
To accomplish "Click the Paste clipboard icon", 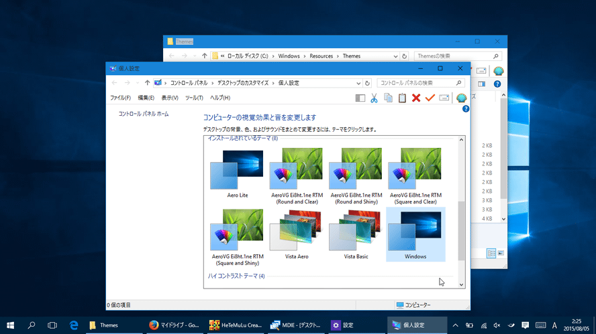I will [x=402, y=98].
